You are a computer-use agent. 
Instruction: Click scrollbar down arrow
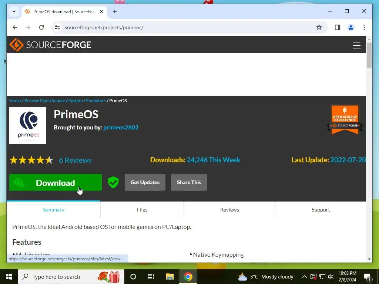pyautogui.click(x=369, y=259)
